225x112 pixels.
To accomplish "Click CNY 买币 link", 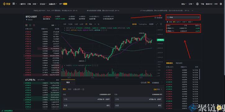I will click(158, 89).
